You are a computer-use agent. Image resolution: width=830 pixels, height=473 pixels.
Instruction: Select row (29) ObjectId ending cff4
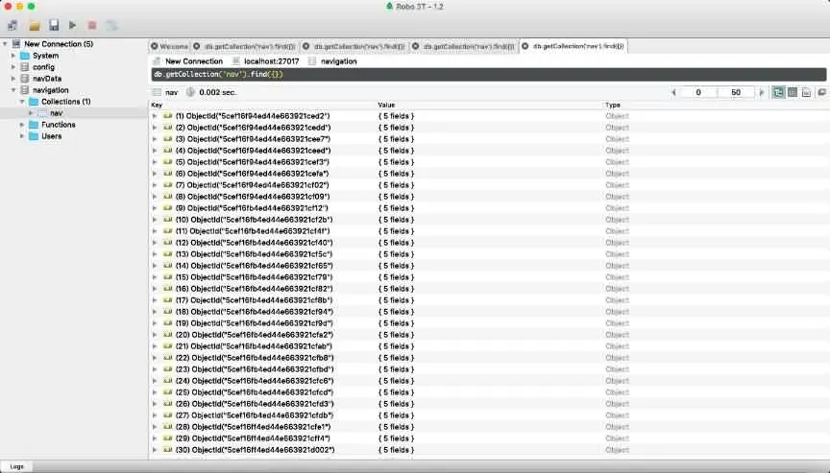click(253, 438)
